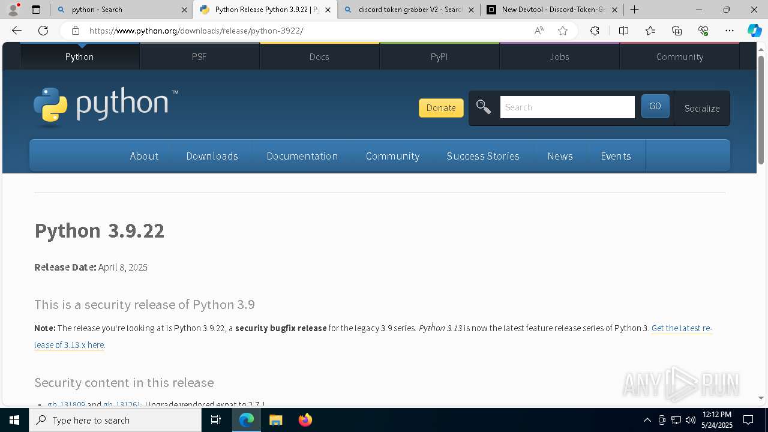Viewport: 768px width, 432px height.
Task: Open Edge Settings and more menu
Action: pos(730,31)
